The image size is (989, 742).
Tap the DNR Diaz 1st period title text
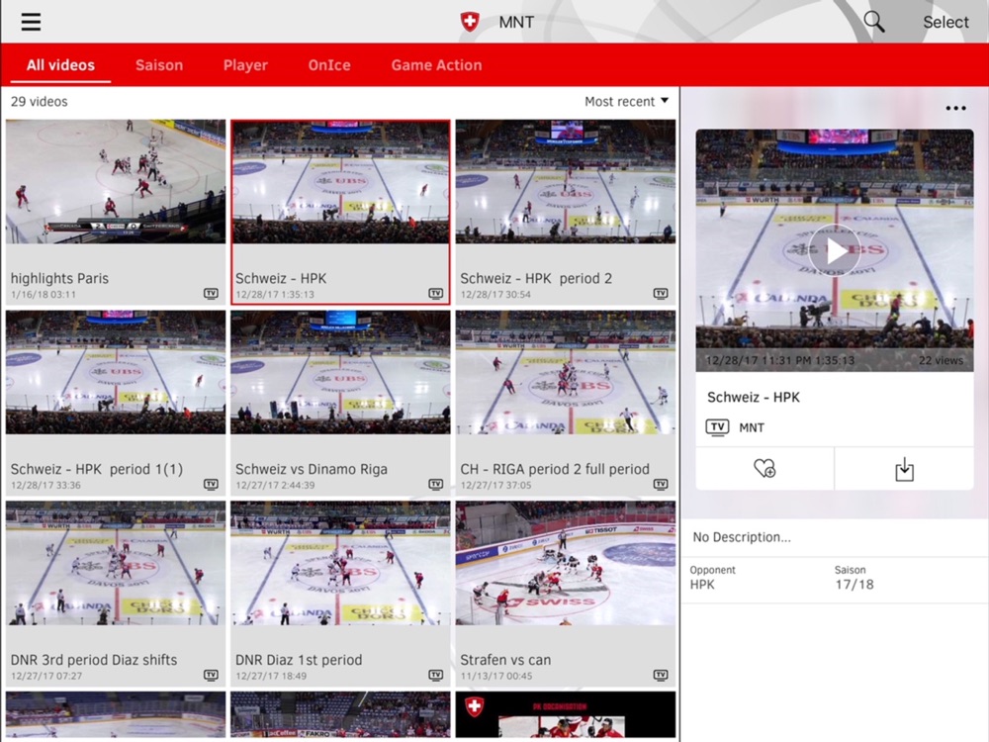click(299, 660)
